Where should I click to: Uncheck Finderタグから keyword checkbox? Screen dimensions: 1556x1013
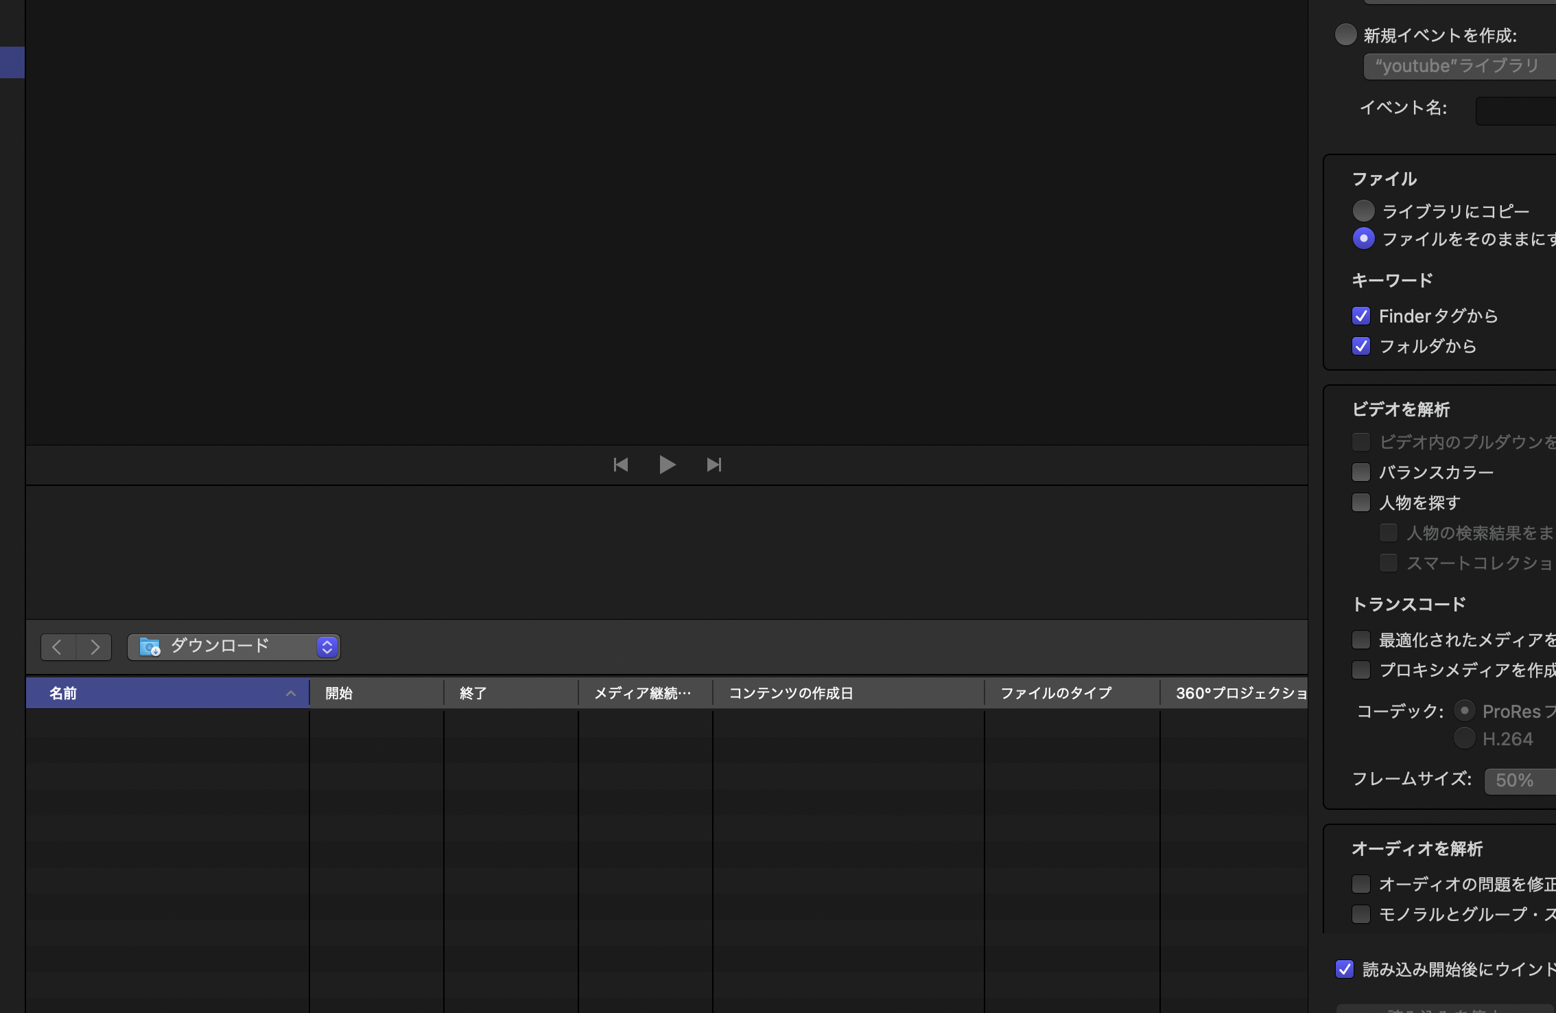pos(1361,316)
